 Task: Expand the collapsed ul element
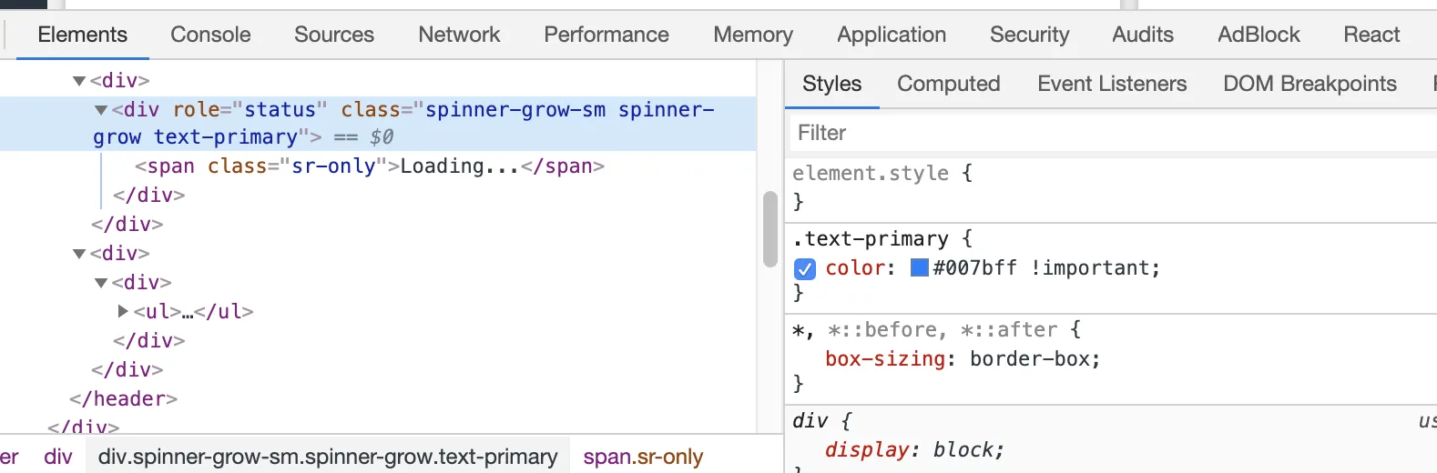click(123, 311)
